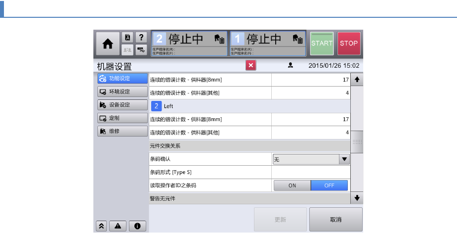Select the 环境设定 tab
The image size is (457, 233).
click(123, 92)
